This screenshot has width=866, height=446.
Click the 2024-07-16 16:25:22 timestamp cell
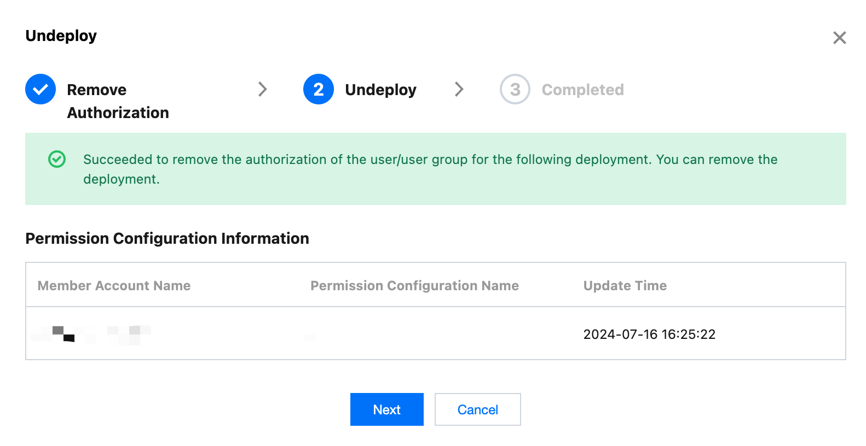649,334
